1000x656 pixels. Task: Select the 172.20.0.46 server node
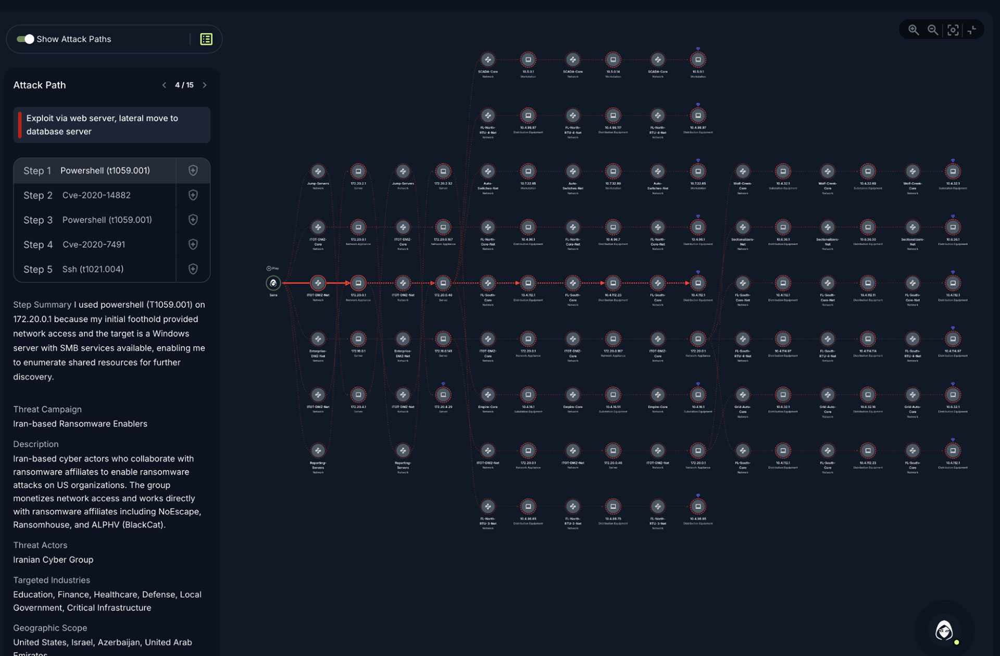(443, 283)
